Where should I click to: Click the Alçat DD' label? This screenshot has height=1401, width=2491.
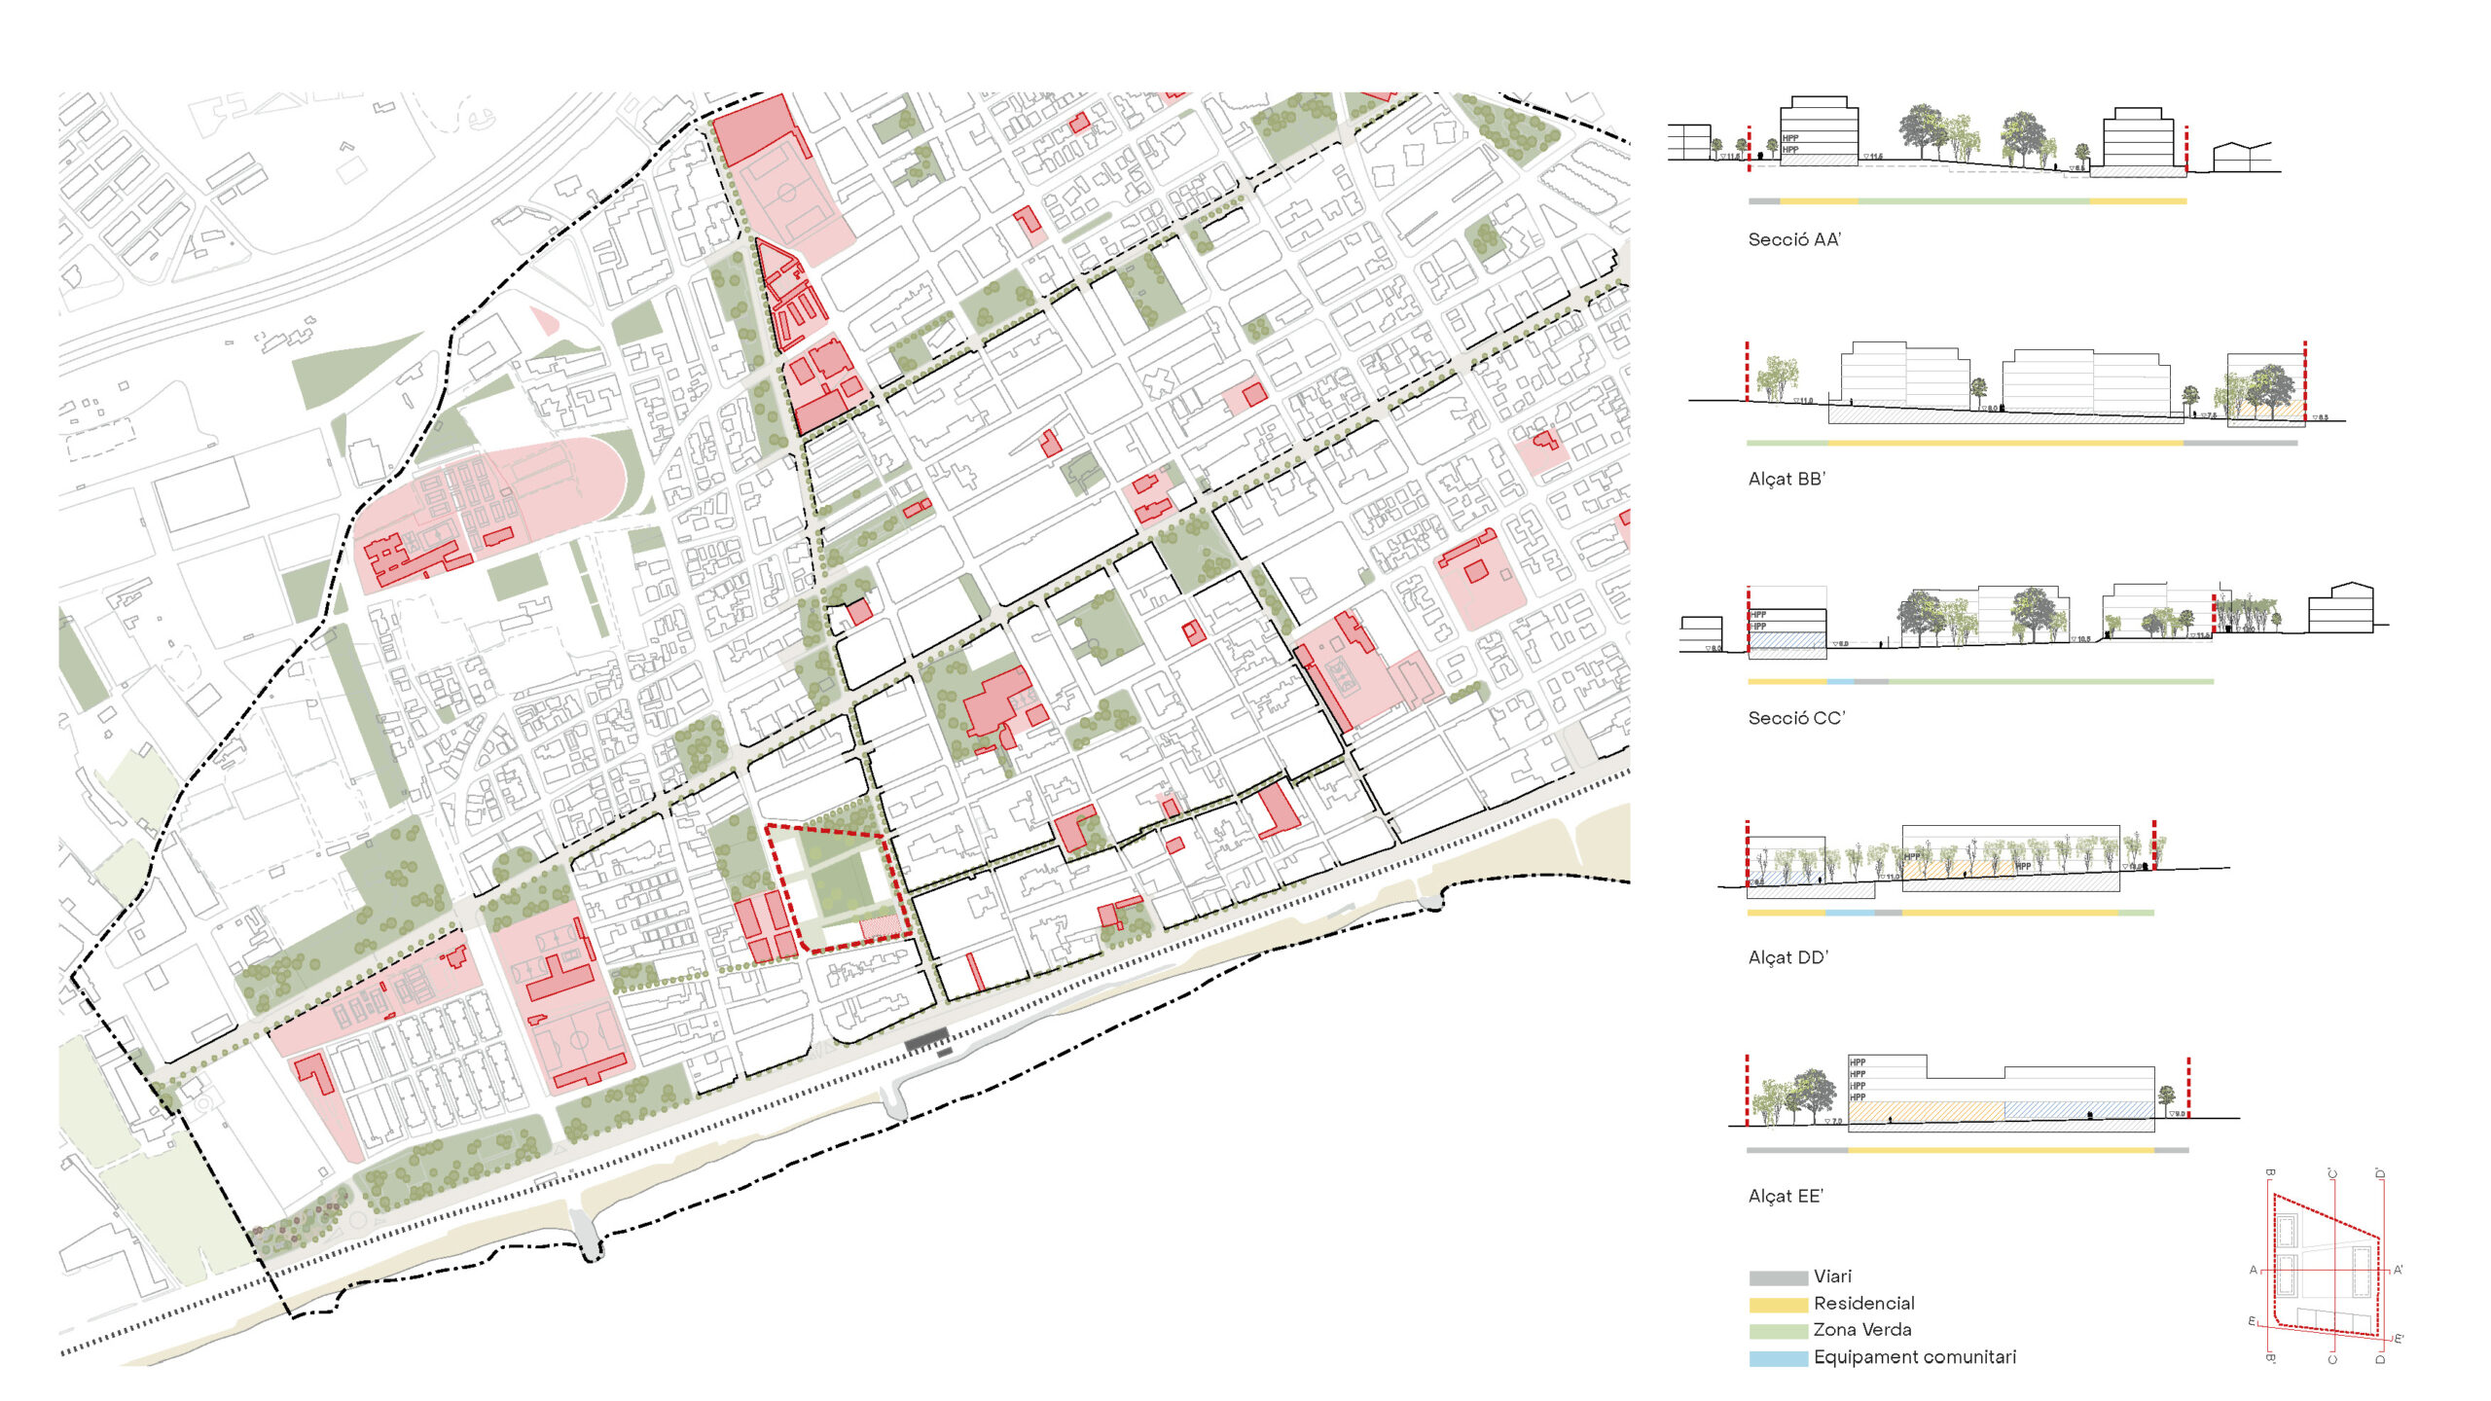point(1787,957)
